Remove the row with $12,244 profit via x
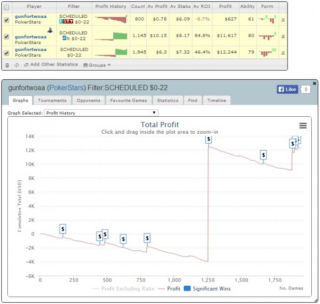The width and height of the screenshot is (320, 304). (283, 53)
